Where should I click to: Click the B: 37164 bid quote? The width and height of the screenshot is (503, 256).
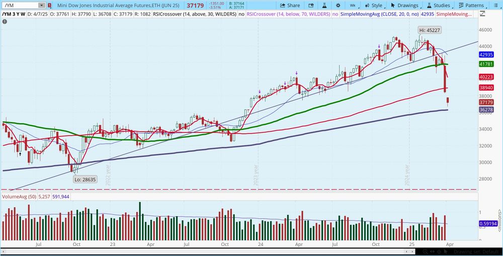tap(236, 4)
